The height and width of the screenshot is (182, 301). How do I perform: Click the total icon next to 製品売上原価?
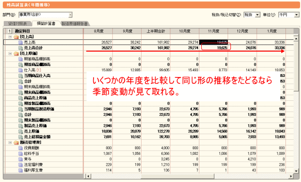[x=21, y=126]
